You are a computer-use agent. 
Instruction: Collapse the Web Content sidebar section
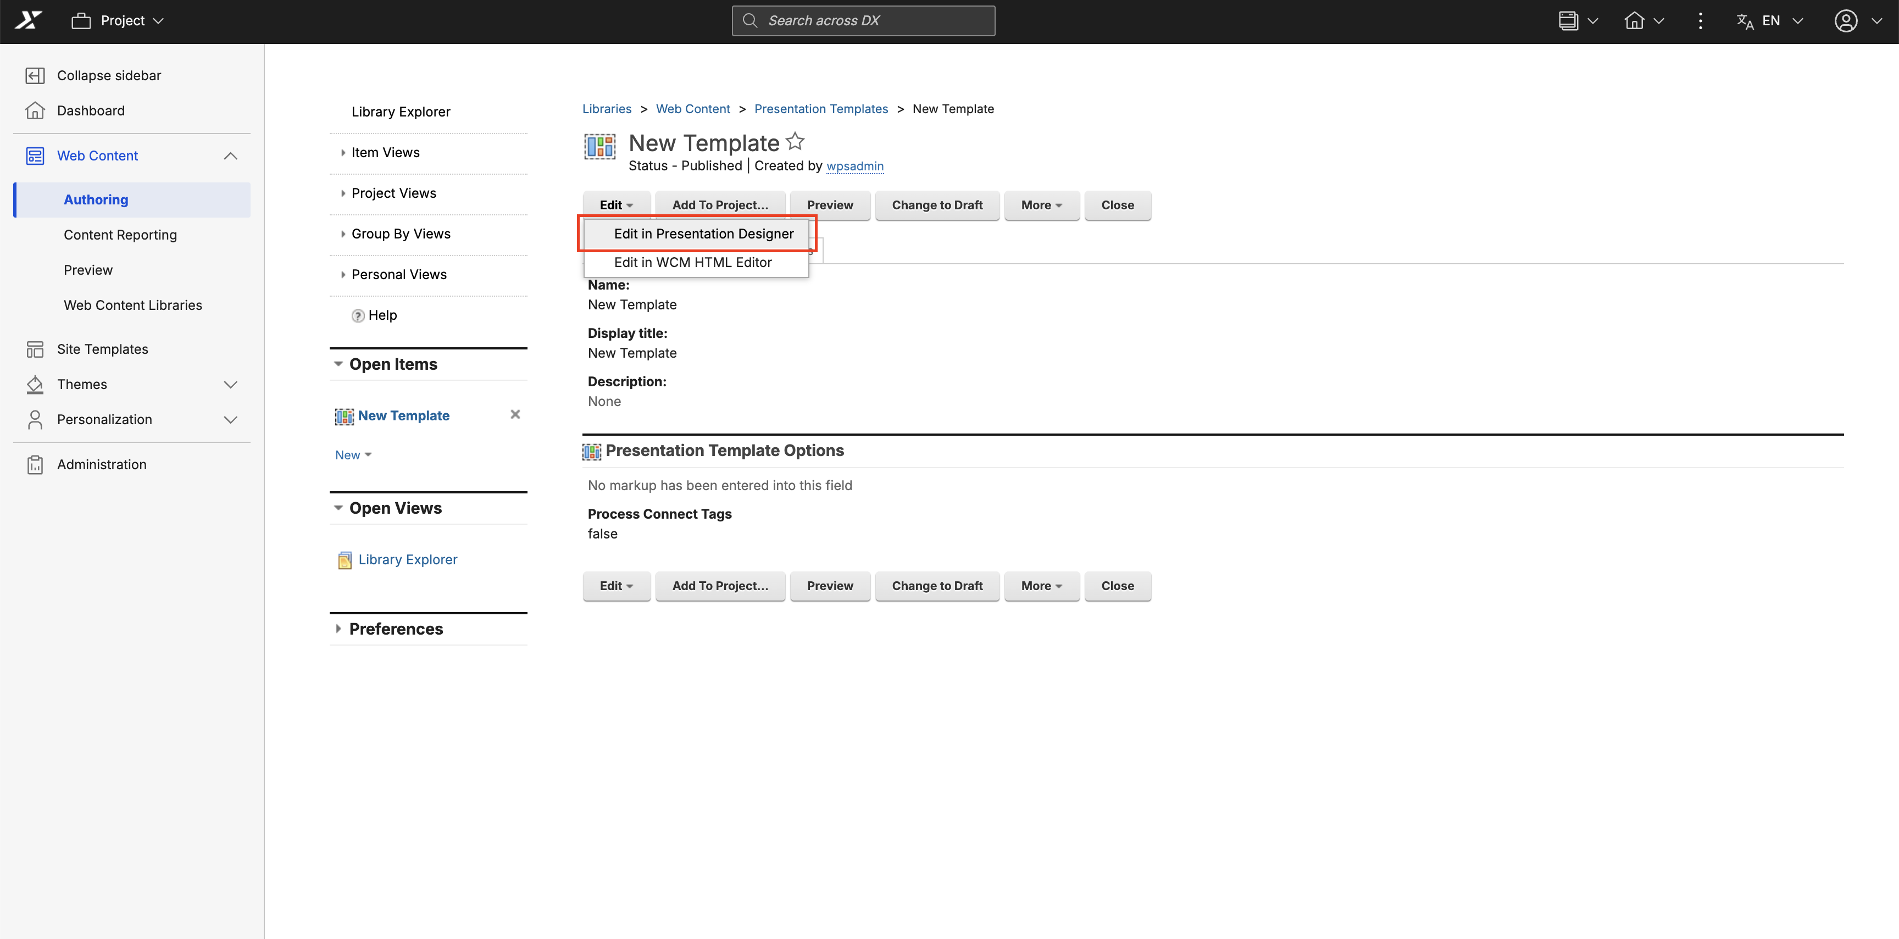pyautogui.click(x=230, y=155)
